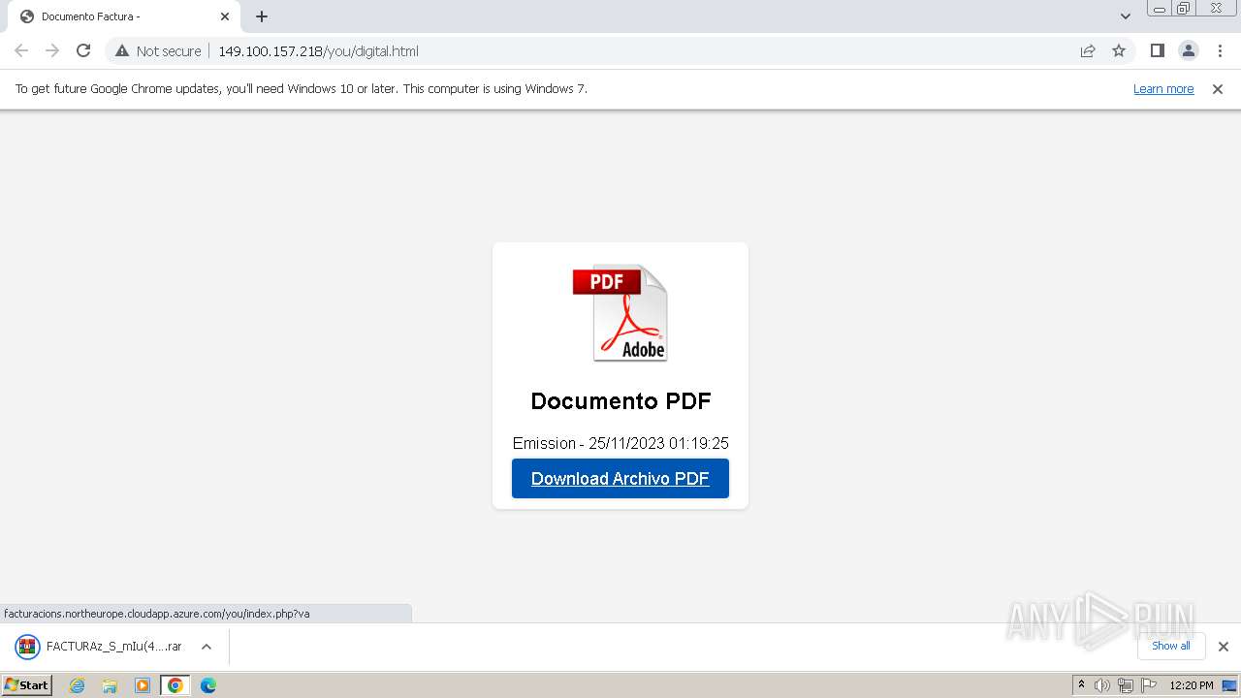
Task: Dismiss the Chrome update notification bar
Action: click(1218, 89)
